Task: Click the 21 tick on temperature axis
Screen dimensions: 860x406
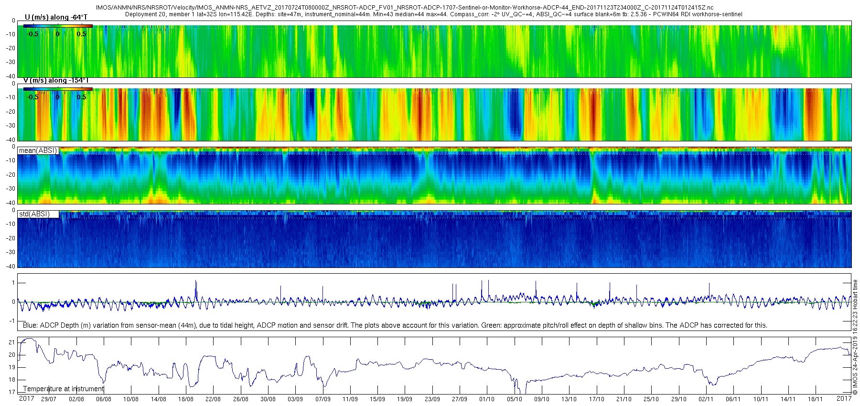Action: coord(12,342)
